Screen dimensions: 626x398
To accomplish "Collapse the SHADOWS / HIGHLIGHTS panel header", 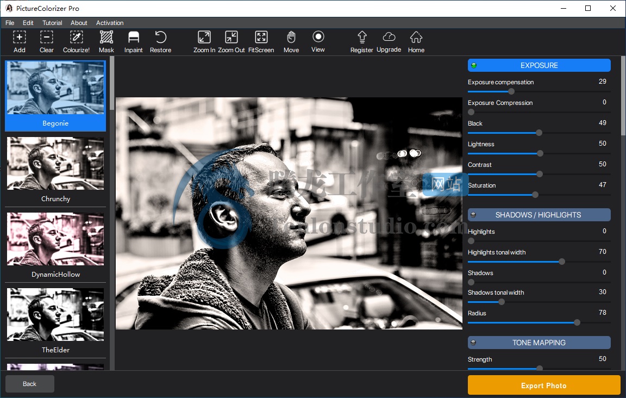I will click(539, 215).
